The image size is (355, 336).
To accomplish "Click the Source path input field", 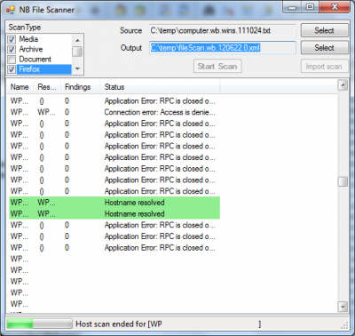I will [x=223, y=30].
